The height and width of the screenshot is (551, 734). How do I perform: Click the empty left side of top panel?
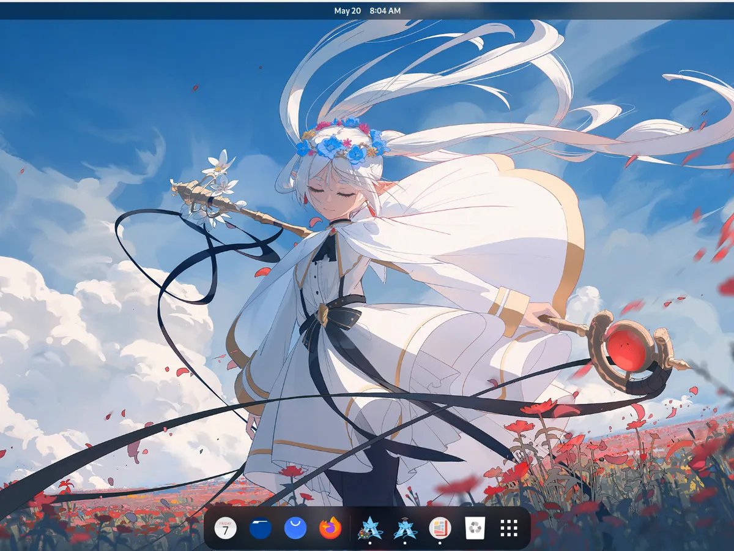[122, 11]
